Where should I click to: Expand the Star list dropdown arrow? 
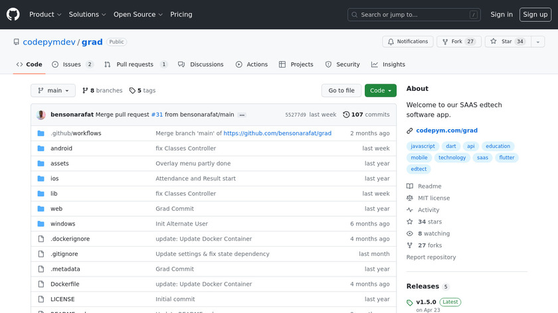click(x=537, y=42)
